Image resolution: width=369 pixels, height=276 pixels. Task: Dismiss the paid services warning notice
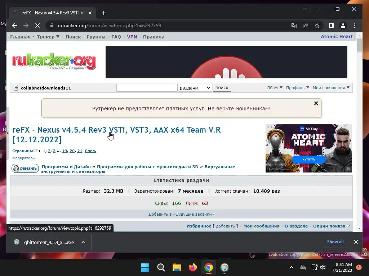(316, 103)
